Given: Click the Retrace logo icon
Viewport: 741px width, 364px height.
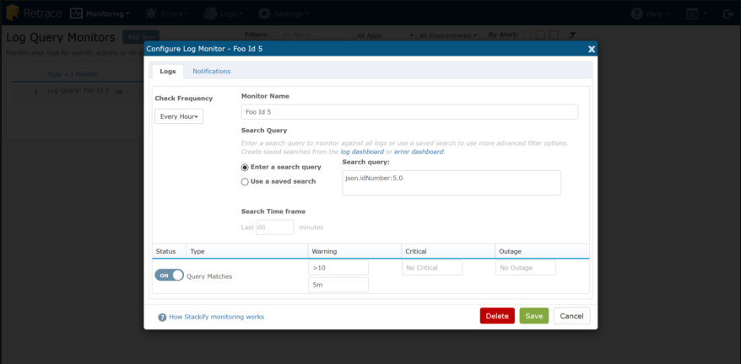Looking at the screenshot, I should click(x=12, y=13).
